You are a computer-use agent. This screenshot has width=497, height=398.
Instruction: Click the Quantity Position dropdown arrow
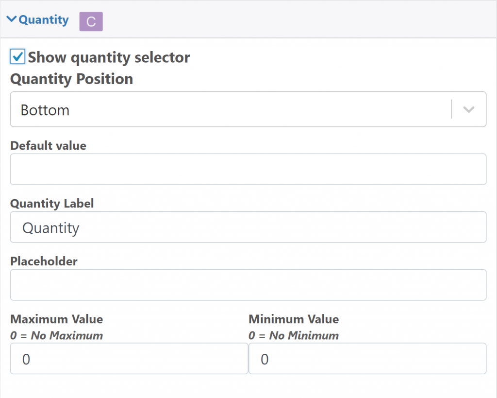coord(468,110)
